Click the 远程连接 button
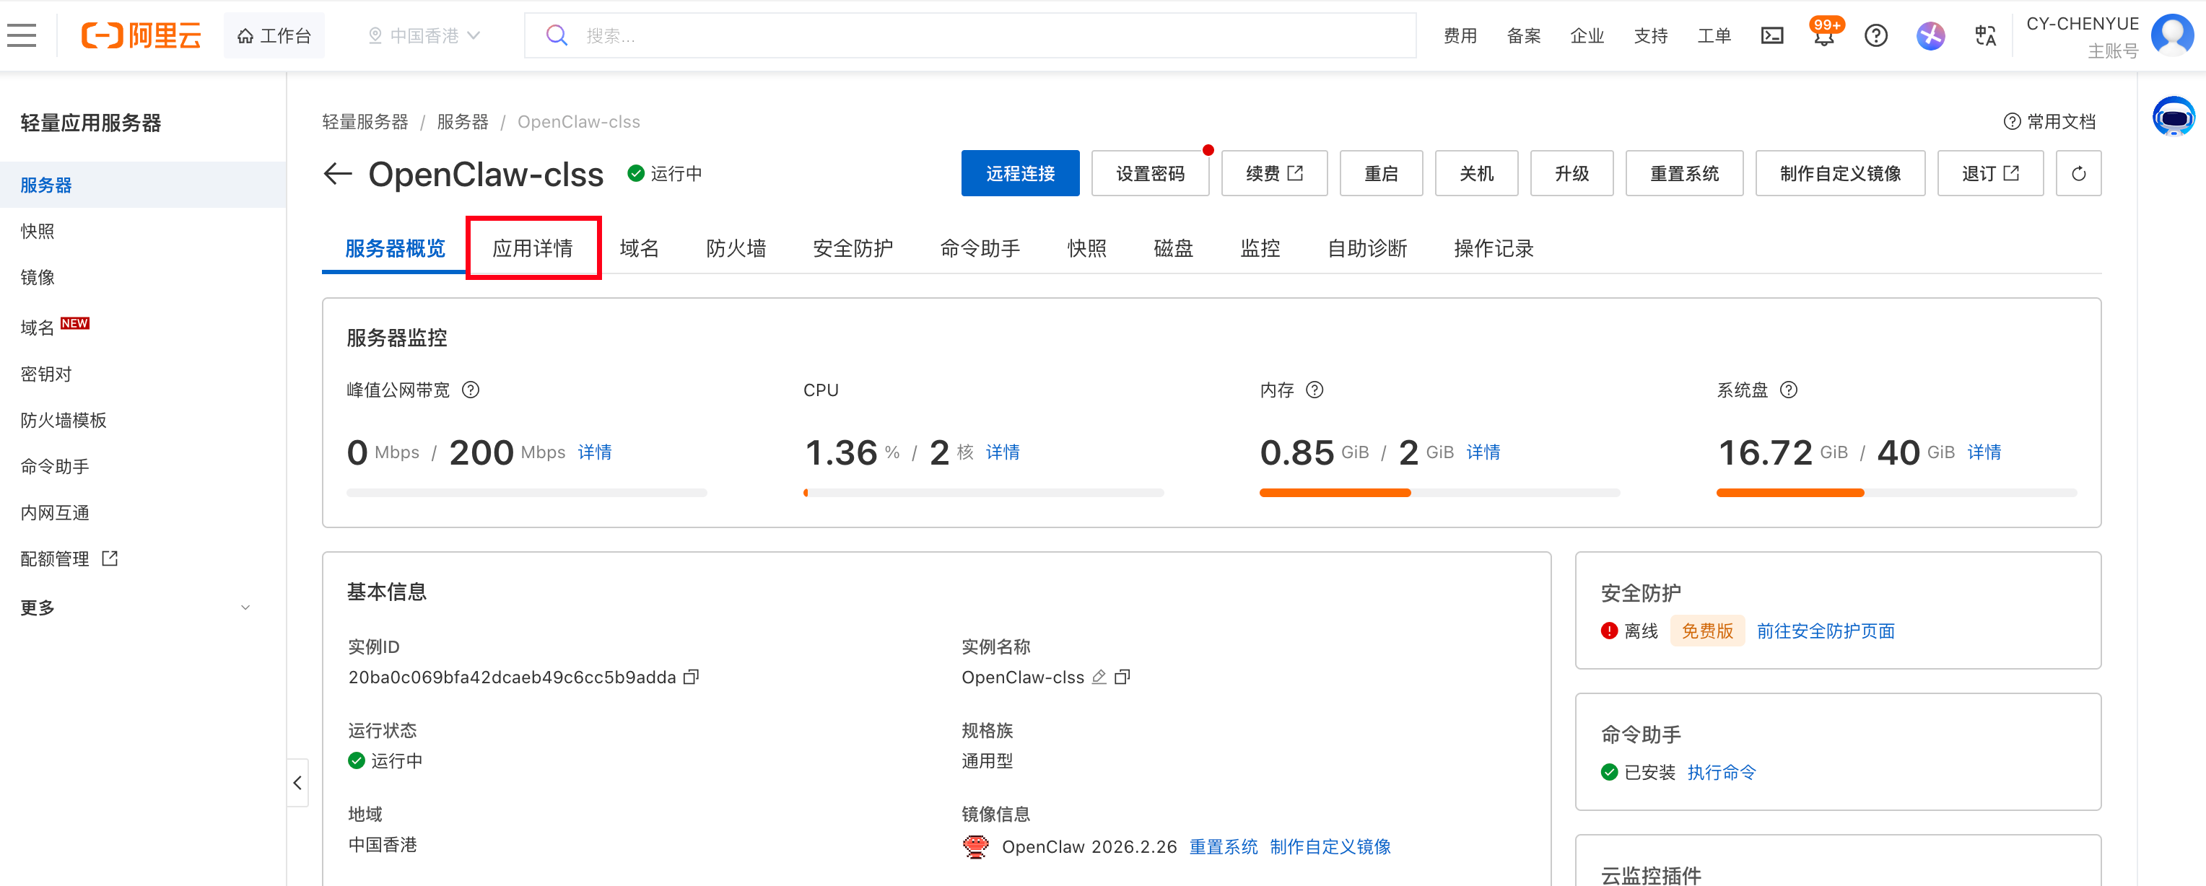2206x886 pixels. pos(1019,174)
